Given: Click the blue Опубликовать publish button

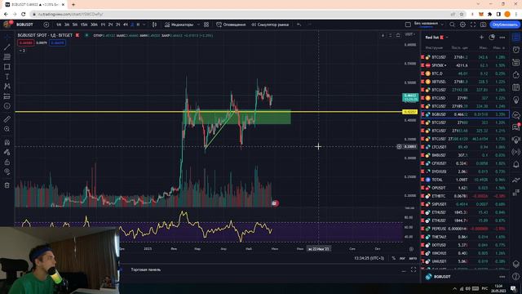Looking at the screenshot, I should pos(505,24).
